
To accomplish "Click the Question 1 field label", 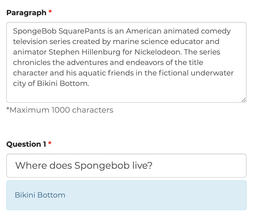I will (26, 144).
